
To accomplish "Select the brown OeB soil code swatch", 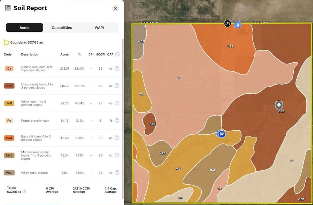I will (x=9, y=86).
